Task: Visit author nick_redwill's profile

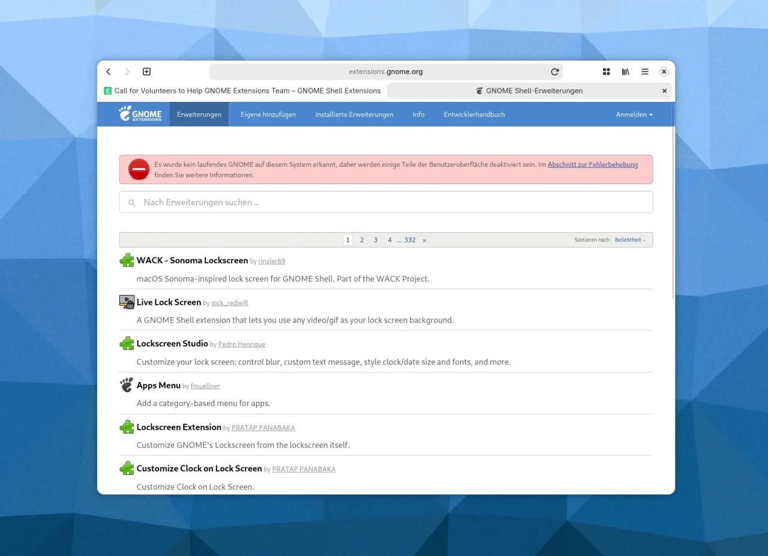Action: coord(230,303)
